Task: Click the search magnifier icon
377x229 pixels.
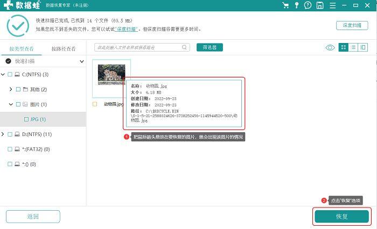Action: coord(184,47)
